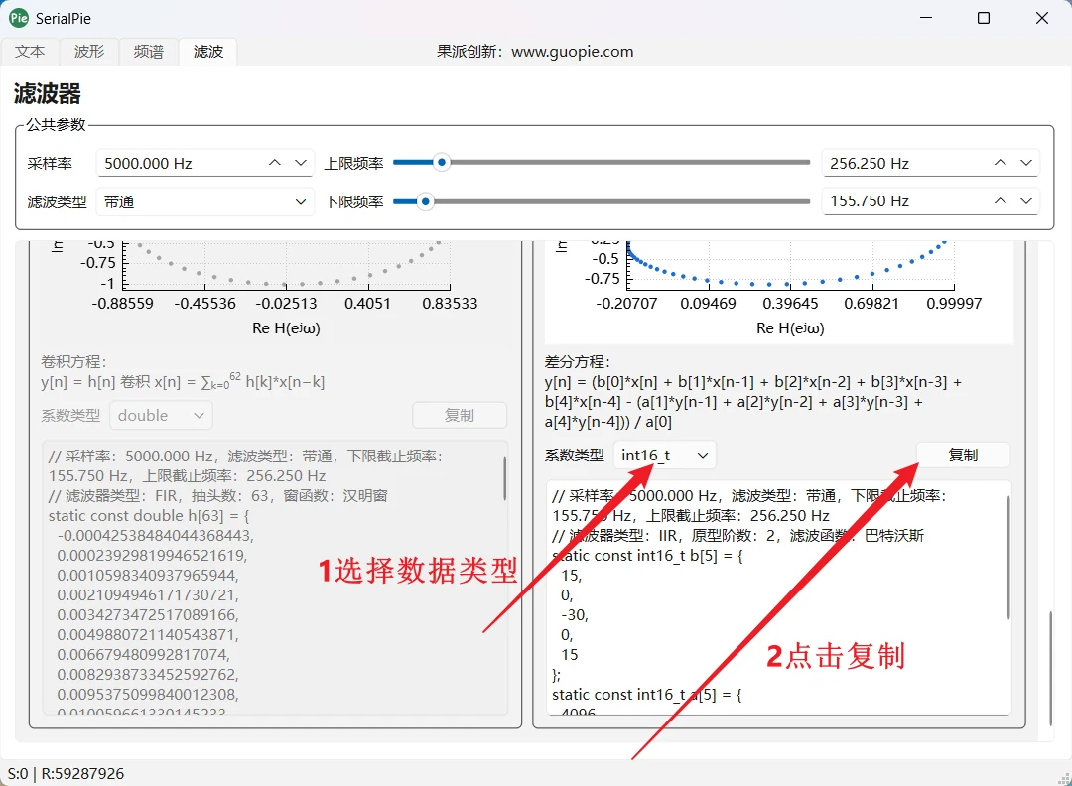Switch to the 文本 tab
The width and height of the screenshot is (1072, 786).
(30, 52)
